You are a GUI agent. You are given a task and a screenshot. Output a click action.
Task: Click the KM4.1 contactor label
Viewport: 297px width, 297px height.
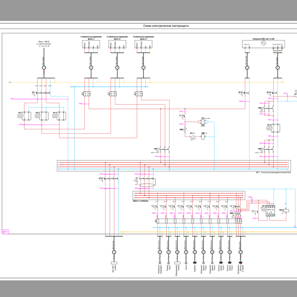232,213
